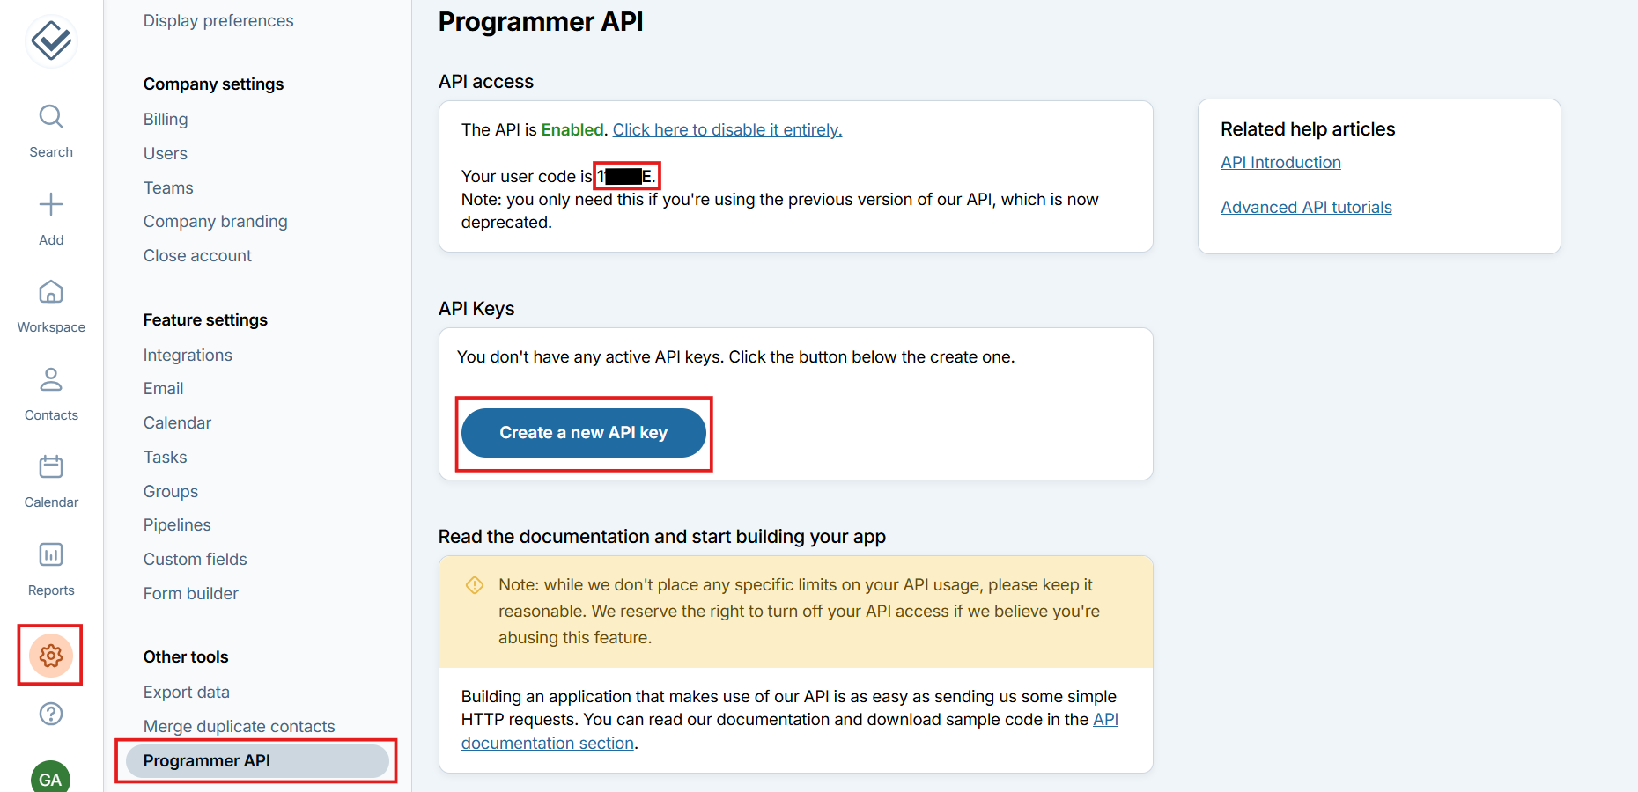
Task: Click the warning icon in yellow note
Action: [x=475, y=585]
